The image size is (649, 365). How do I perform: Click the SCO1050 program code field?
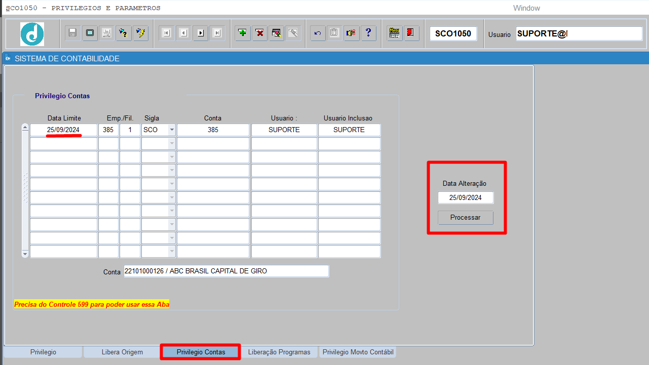(453, 34)
